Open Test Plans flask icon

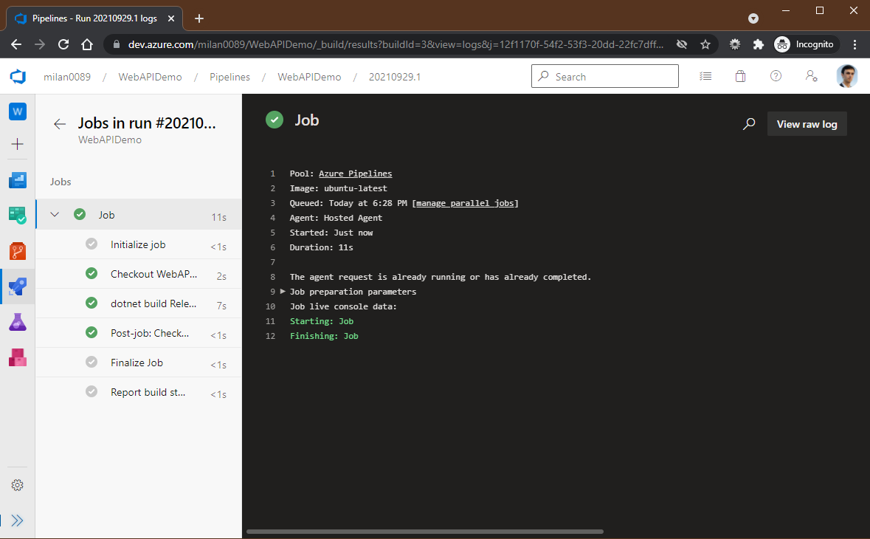18,322
